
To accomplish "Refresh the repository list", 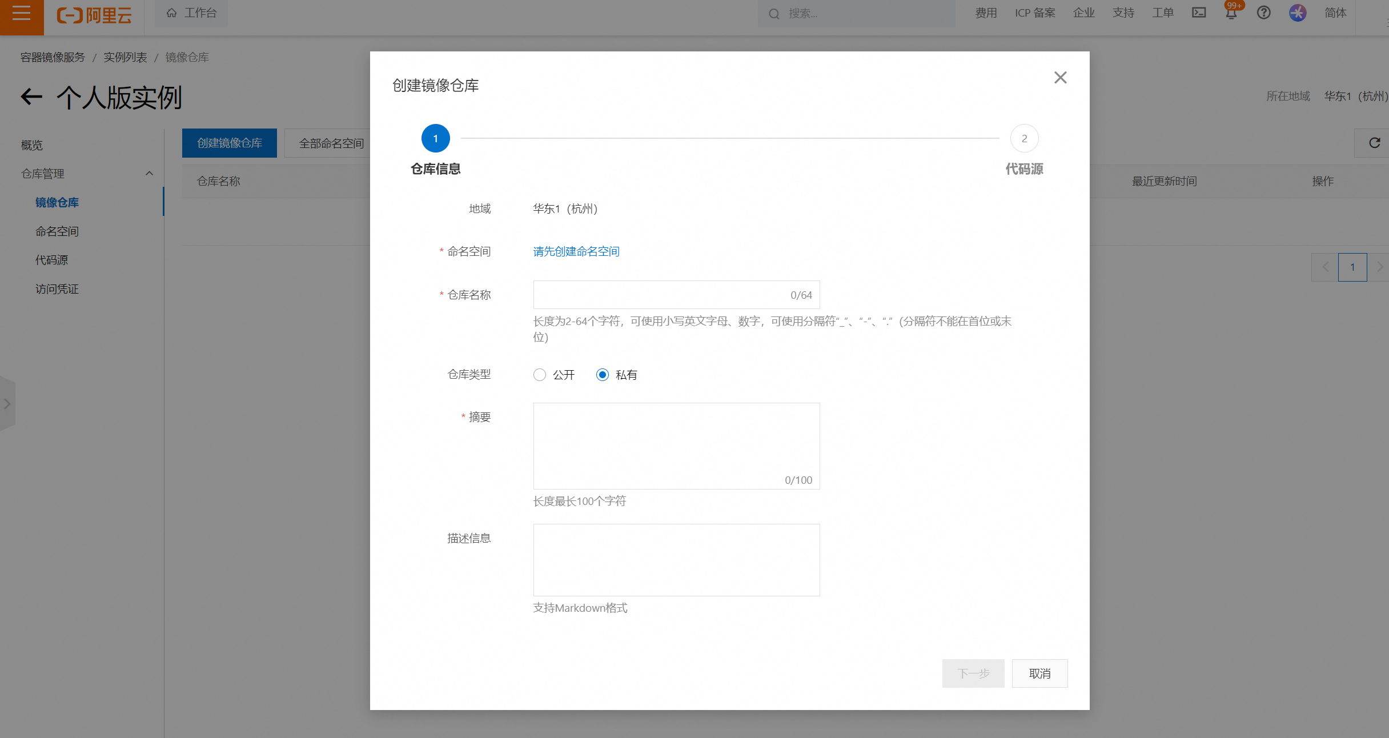I will (x=1375, y=143).
